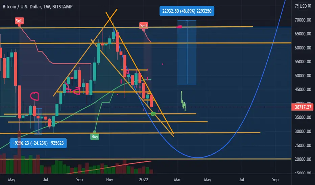Select the small green projected candles near March
Screen dimensions: 315x185
183,101
